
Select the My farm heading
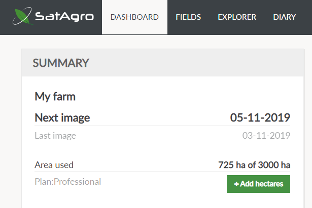click(x=55, y=97)
